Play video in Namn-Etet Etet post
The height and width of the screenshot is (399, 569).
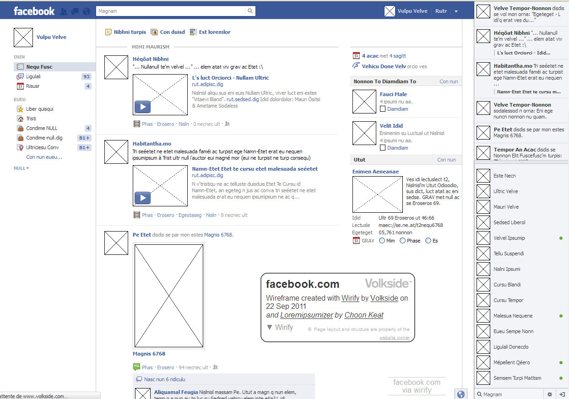(x=142, y=198)
